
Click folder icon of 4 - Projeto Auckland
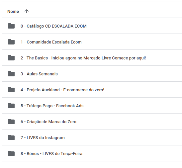pos(11,90)
